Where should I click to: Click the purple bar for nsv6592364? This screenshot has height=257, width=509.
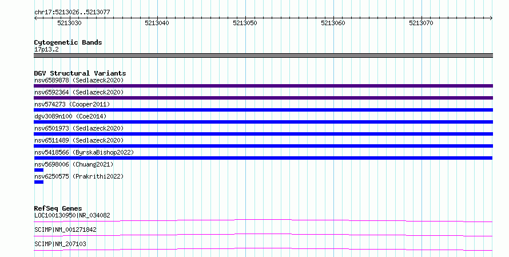coord(263,98)
